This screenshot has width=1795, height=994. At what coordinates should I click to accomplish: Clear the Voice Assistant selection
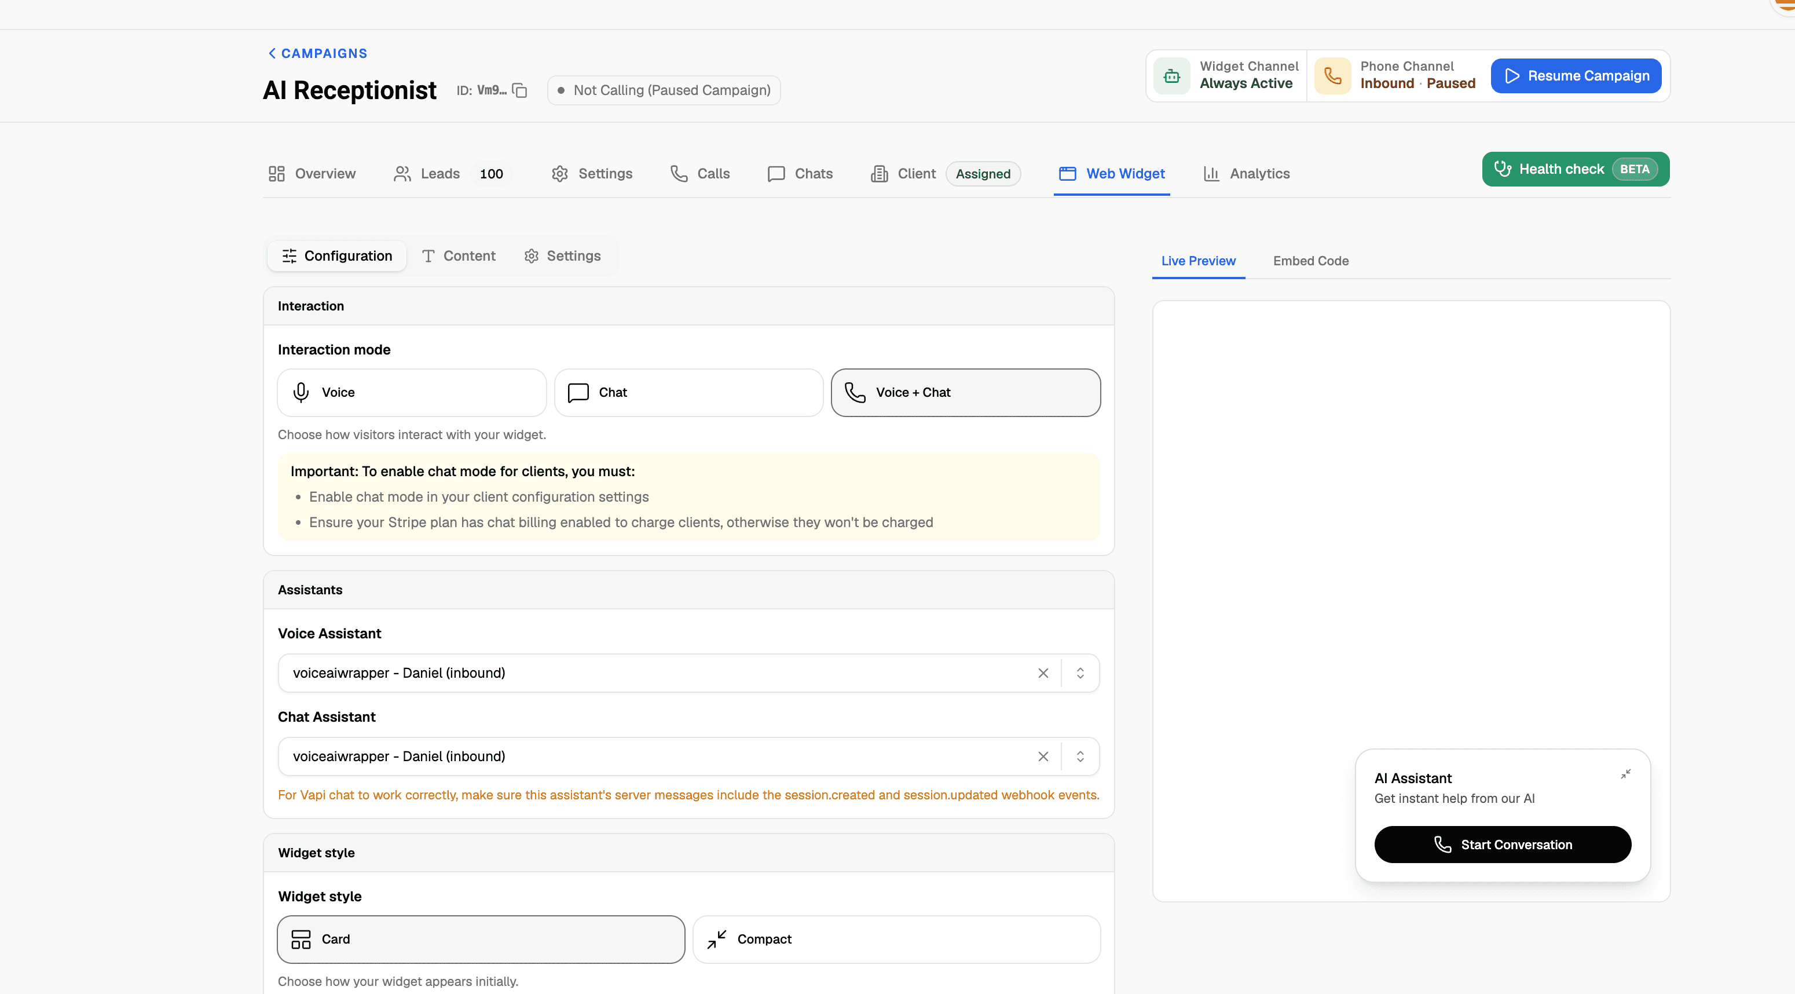tap(1043, 673)
